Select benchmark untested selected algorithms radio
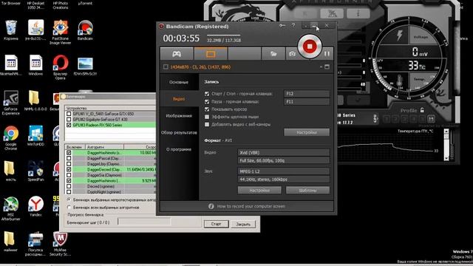The height and width of the screenshot is (266, 473). (69, 199)
